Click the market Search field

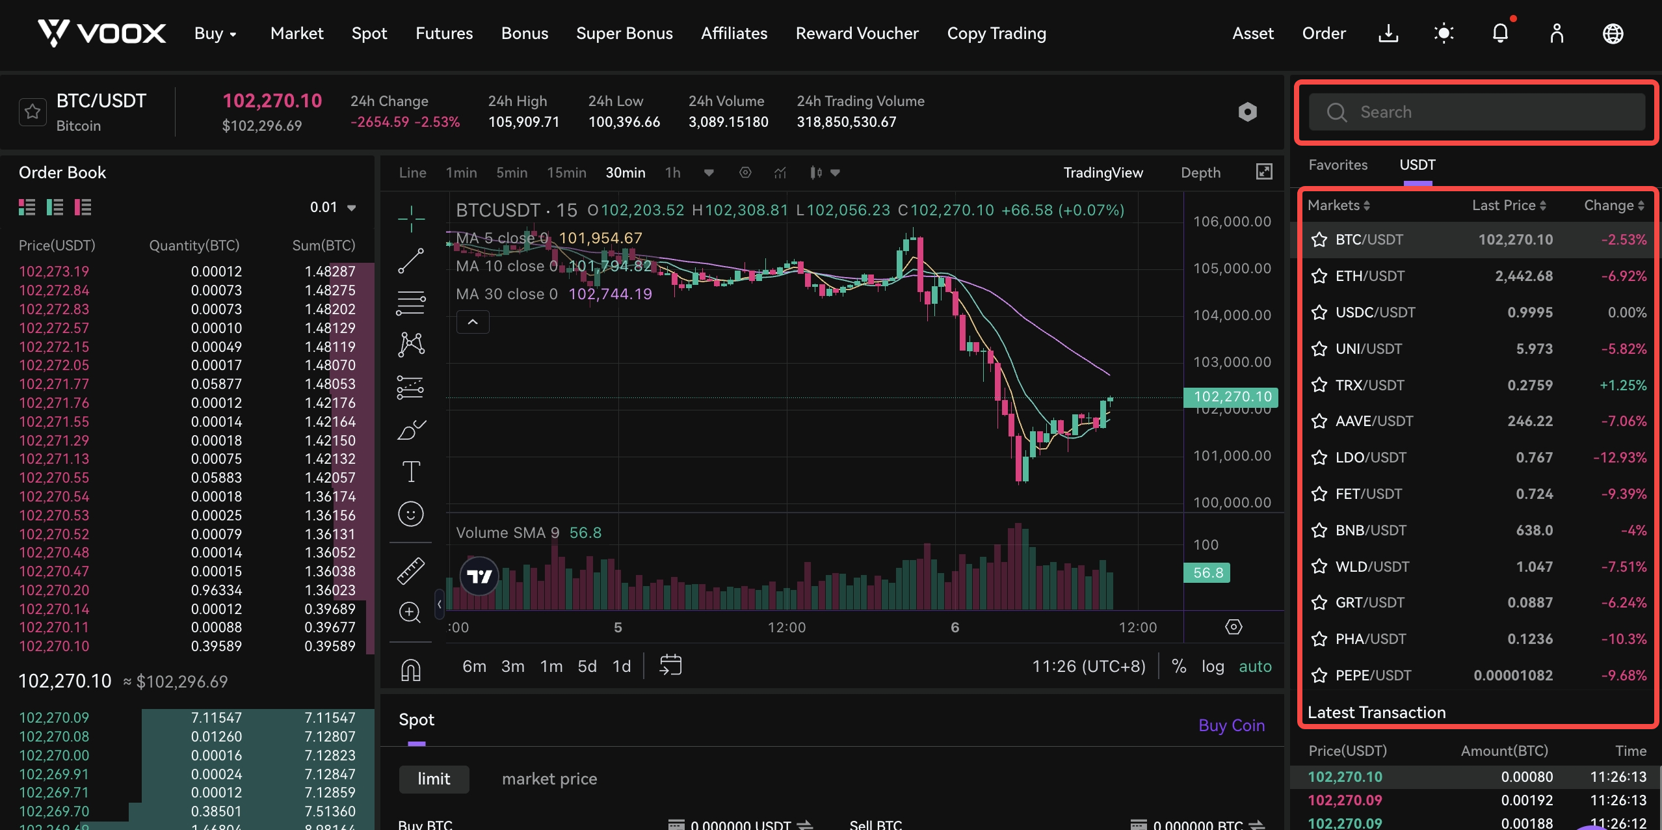1477,112
